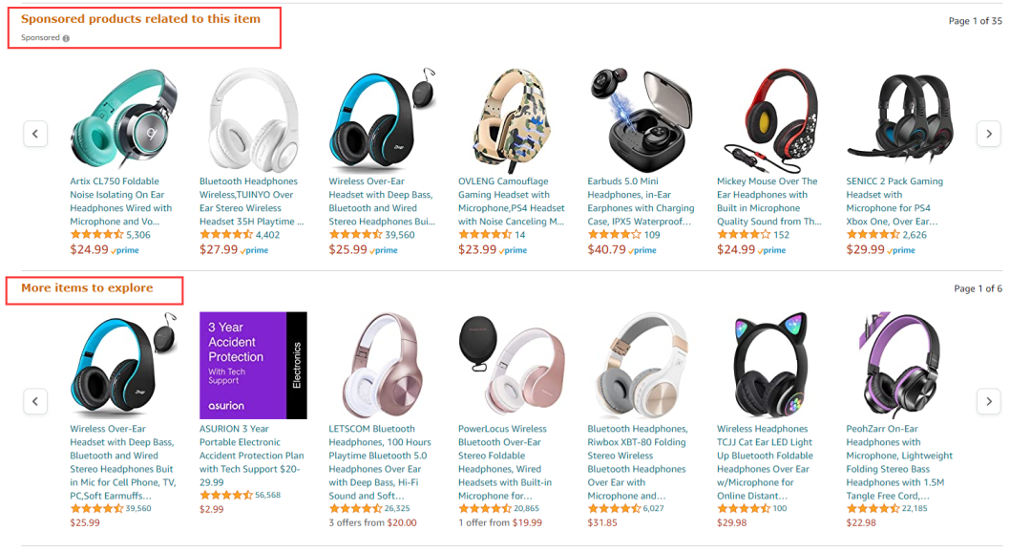Image resolution: width=1031 pixels, height=552 pixels.
Task: Open PowerLocus Wireless Bluetooth Over-Ear title
Action: point(504,462)
